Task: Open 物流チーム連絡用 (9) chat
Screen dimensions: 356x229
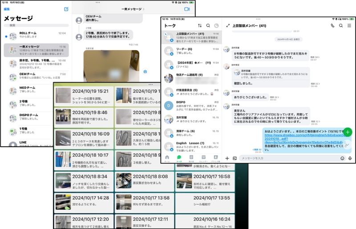Action: coord(191,78)
